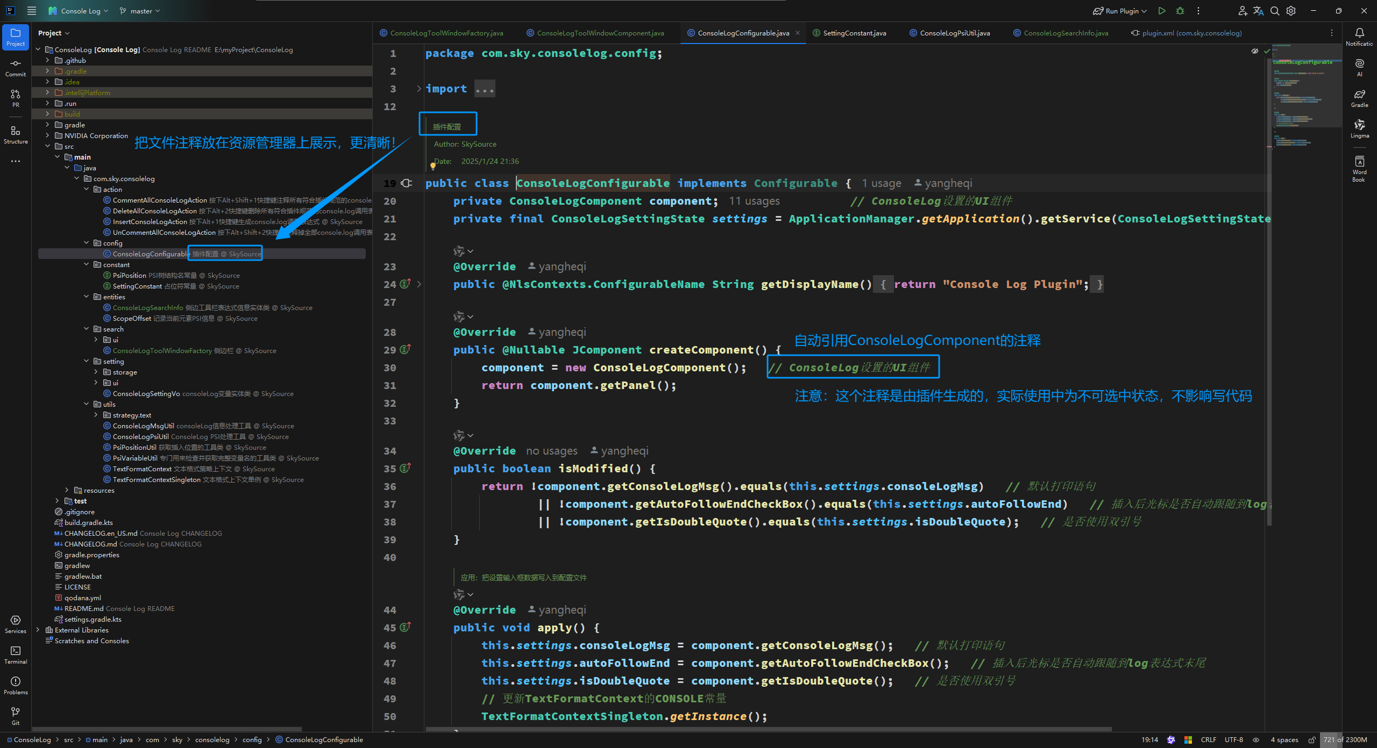Click the 'config' breadcrumb in the status bar
This screenshot has height=748, width=1377.
(252, 740)
